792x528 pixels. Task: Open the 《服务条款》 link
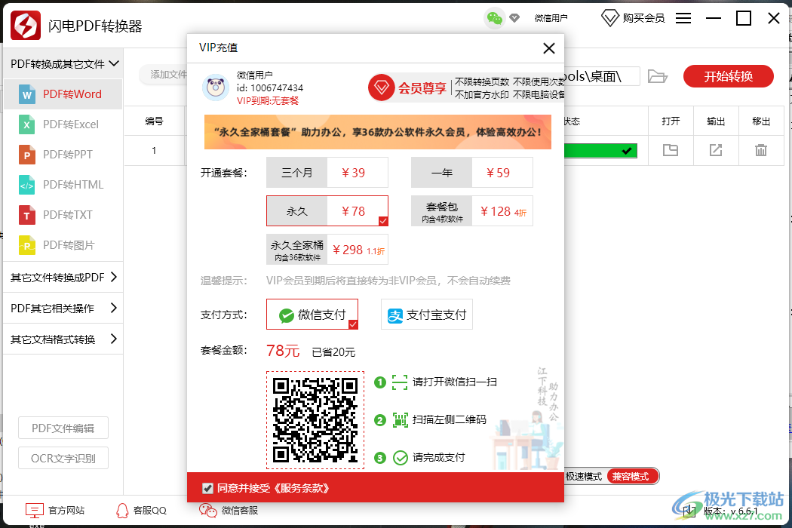tap(300, 488)
